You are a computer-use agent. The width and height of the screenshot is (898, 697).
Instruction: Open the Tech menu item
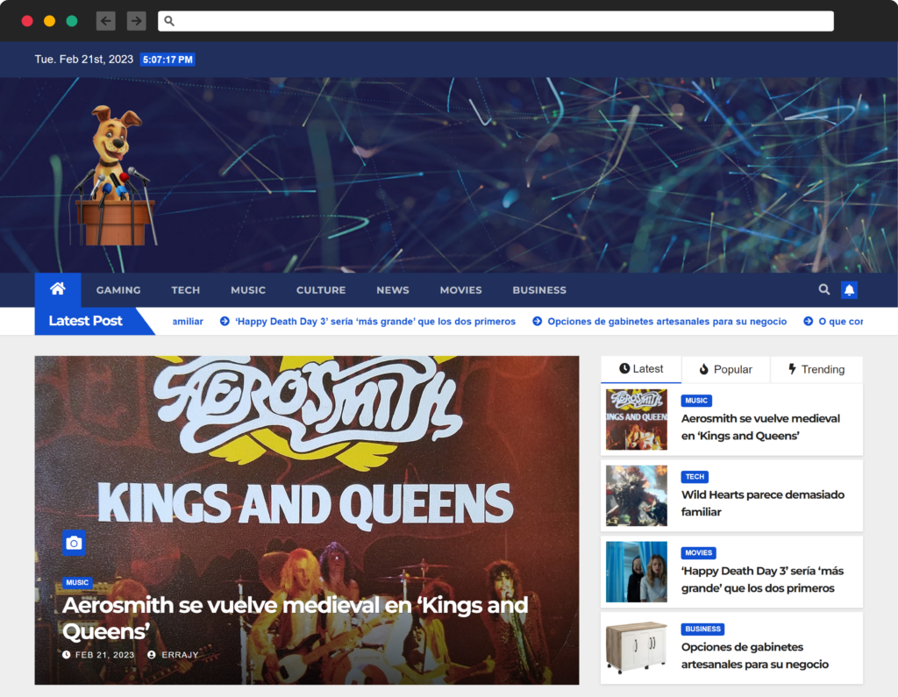coord(186,290)
